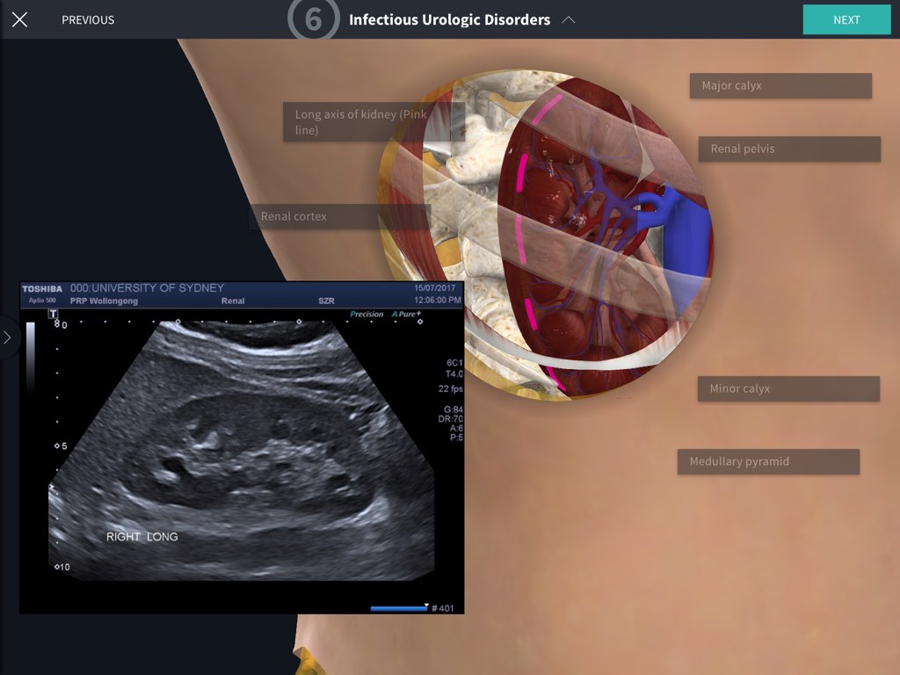Click the RIGHT LONG annotation text
Screen dimensions: 900x675
click(x=142, y=536)
